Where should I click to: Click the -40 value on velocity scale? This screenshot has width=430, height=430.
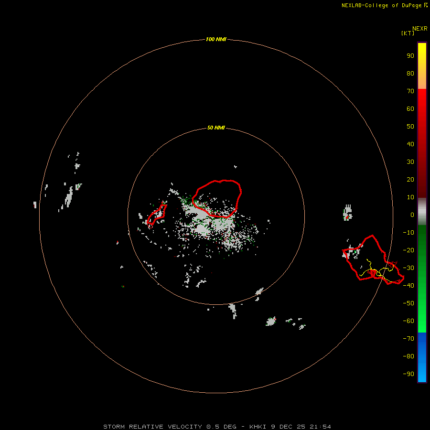coord(408,286)
